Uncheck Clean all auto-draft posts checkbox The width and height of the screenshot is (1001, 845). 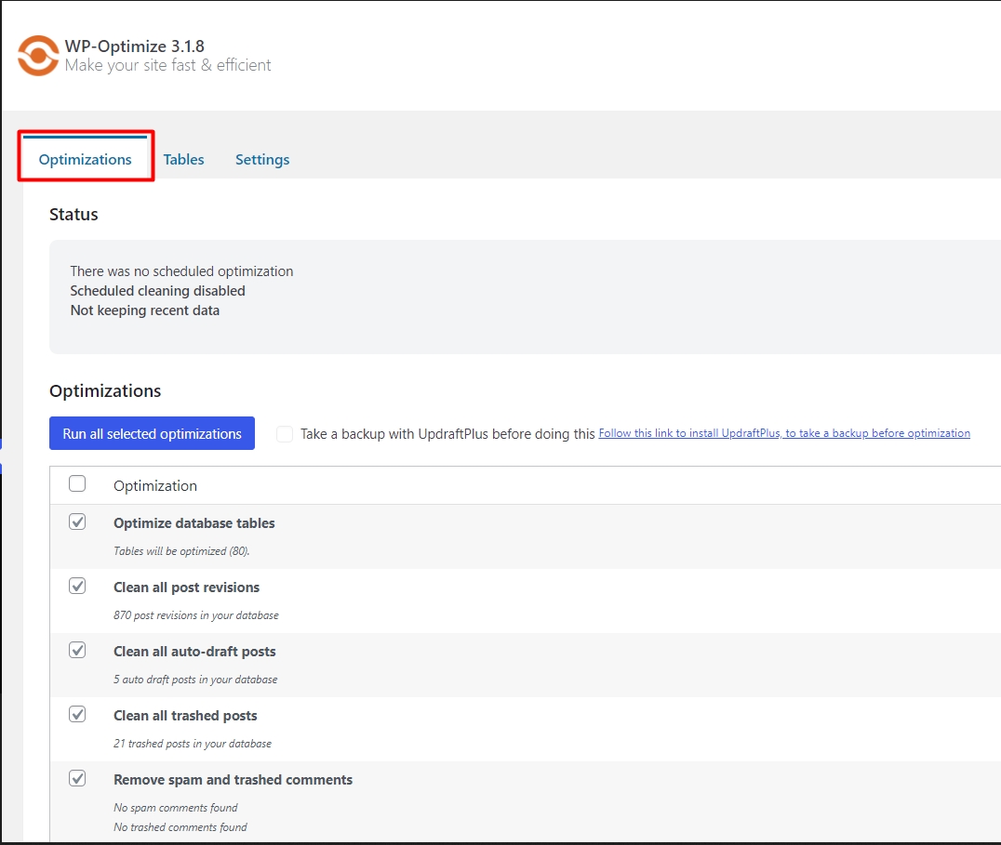pos(77,650)
